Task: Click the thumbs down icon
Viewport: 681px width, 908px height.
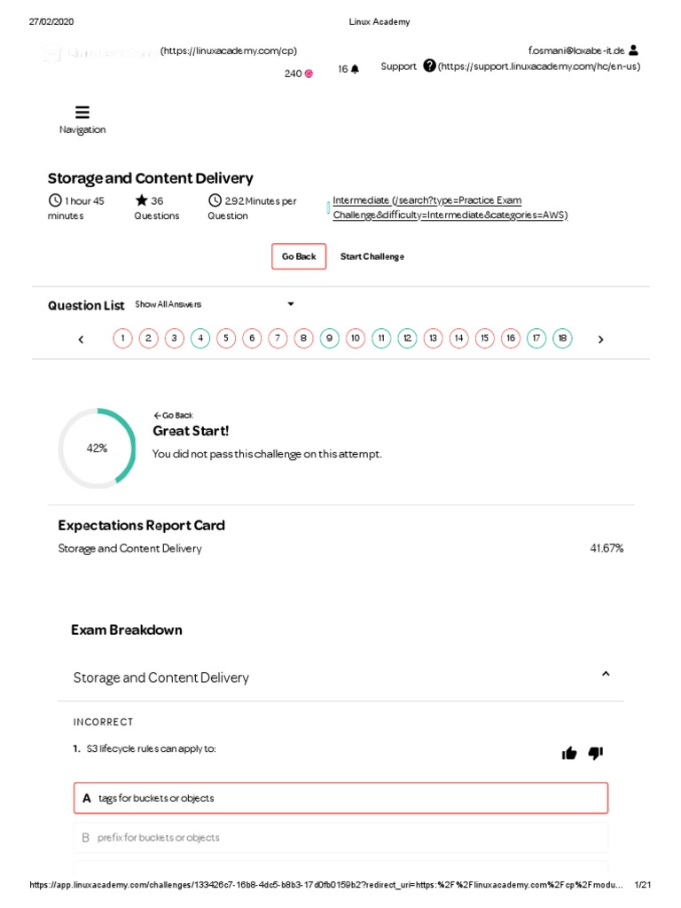Action: pos(595,753)
